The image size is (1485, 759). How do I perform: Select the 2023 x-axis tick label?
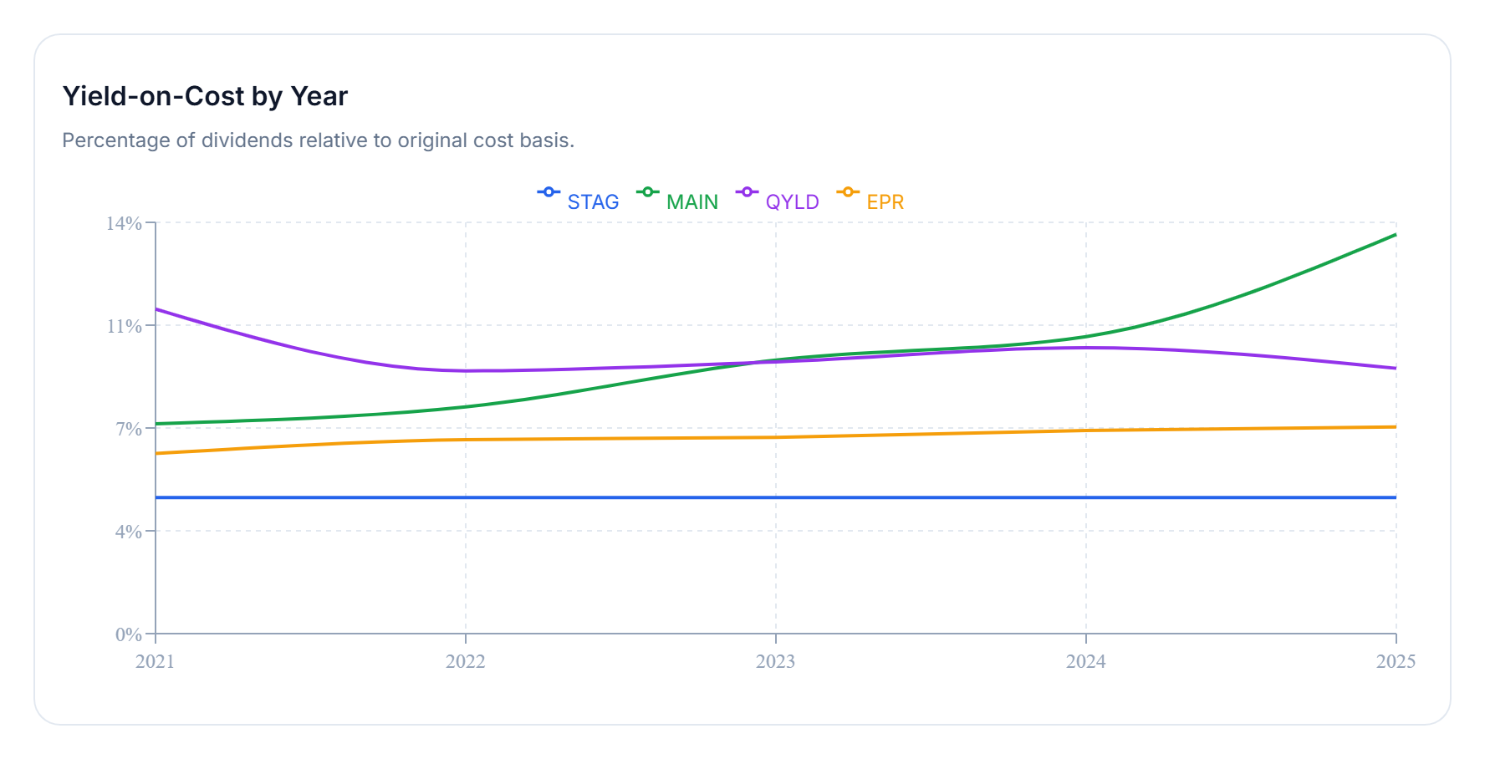776,661
